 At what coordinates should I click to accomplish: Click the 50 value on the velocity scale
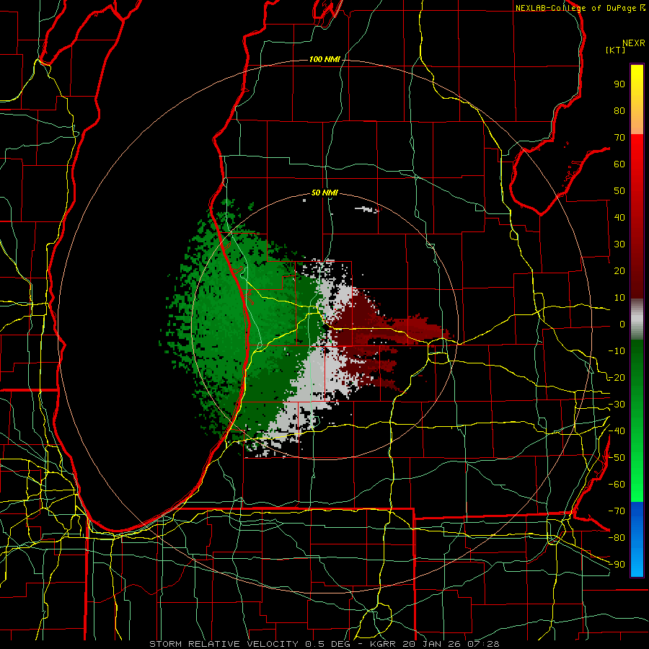point(619,191)
